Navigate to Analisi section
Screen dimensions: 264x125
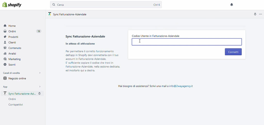point(12,54)
